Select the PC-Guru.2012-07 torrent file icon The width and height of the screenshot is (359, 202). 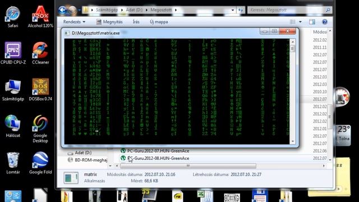tap(123, 151)
